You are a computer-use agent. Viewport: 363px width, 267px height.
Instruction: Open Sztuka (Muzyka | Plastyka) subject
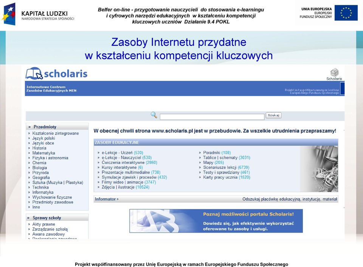point(57,182)
